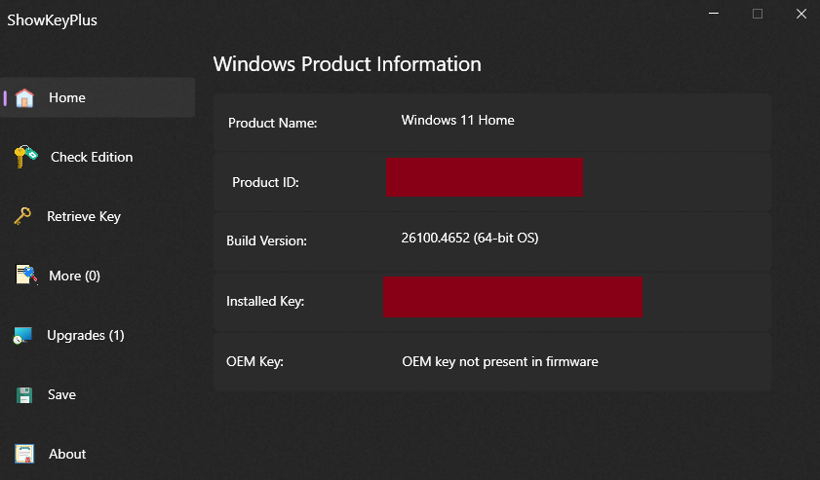Open the Home page in the sidebar
This screenshot has width=820, height=480.
coord(98,97)
